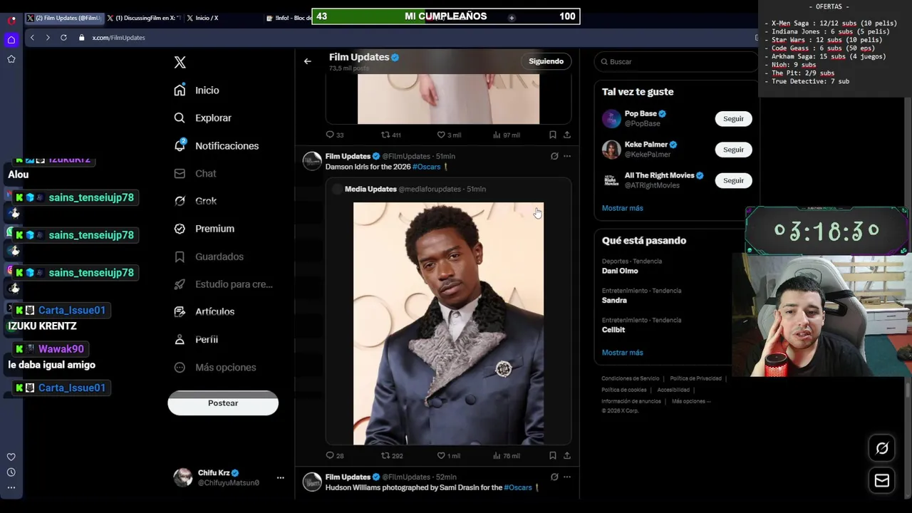Screen dimensions: 912x513
Task: Bookmark the post with 97 mil views
Action: (x=552, y=135)
